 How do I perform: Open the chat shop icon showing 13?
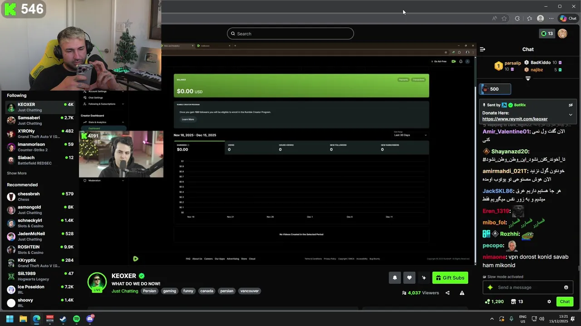click(517, 302)
